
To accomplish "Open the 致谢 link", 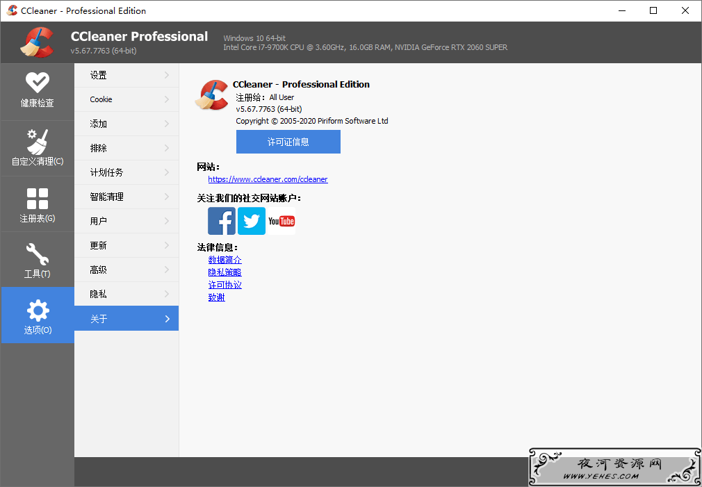I will (x=217, y=297).
